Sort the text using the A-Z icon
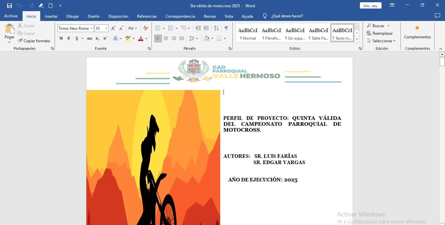 coord(216,28)
